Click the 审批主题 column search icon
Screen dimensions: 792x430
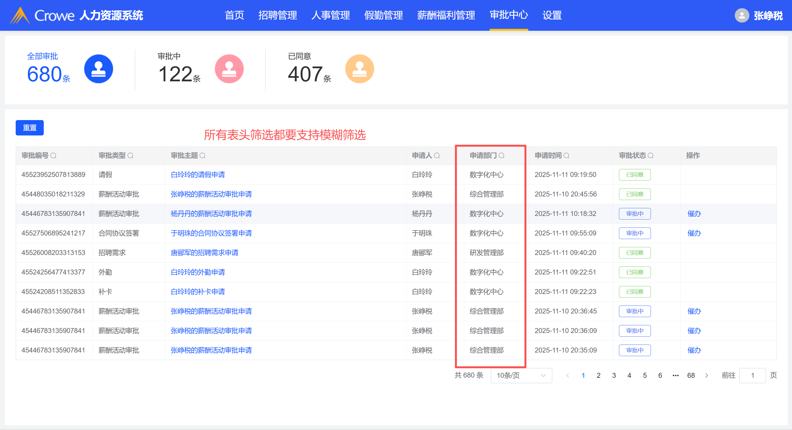(203, 156)
